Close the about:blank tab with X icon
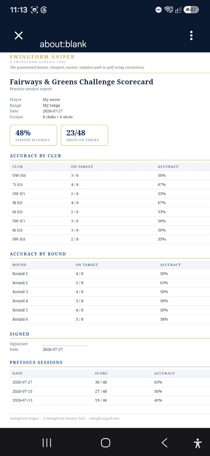This screenshot has height=456, width=210. point(19,35)
